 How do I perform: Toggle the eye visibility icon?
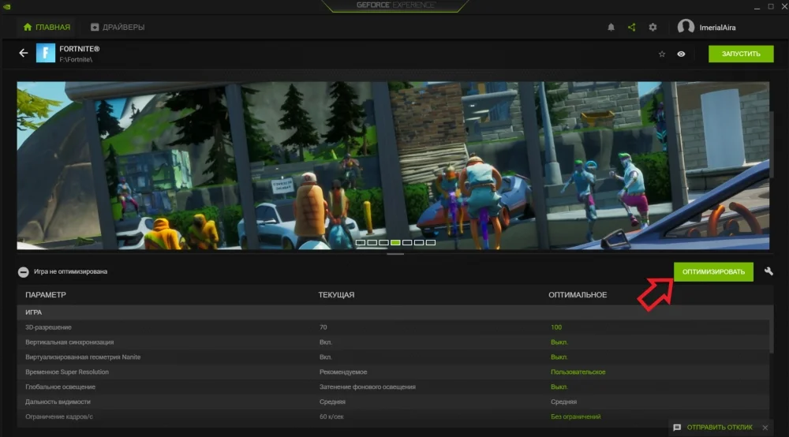[x=681, y=54]
